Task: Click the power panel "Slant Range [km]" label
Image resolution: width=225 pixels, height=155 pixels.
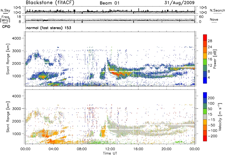Action: tap(8, 59)
